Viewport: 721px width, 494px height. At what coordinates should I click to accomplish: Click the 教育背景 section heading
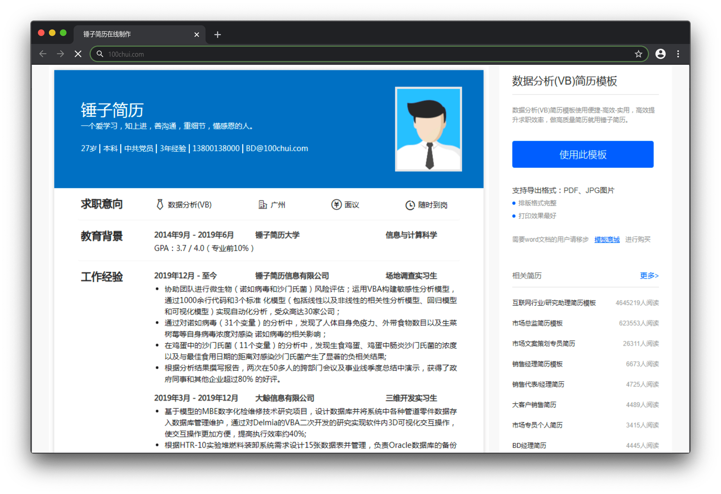click(x=102, y=236)
